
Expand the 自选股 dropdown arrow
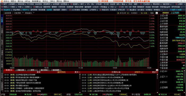click(x=79, y=4)
